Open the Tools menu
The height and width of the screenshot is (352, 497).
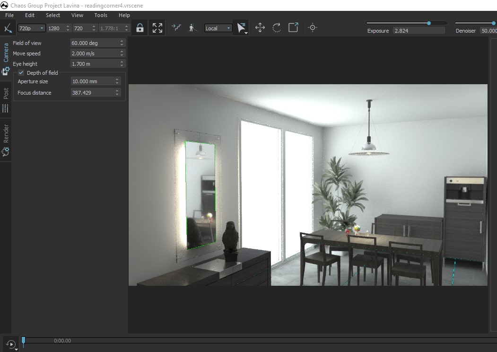(x=101, y=15)
